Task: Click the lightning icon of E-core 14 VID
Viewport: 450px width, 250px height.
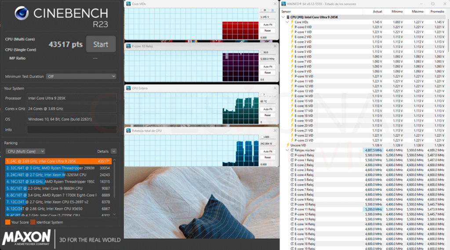Action: [x=292, y=96]
